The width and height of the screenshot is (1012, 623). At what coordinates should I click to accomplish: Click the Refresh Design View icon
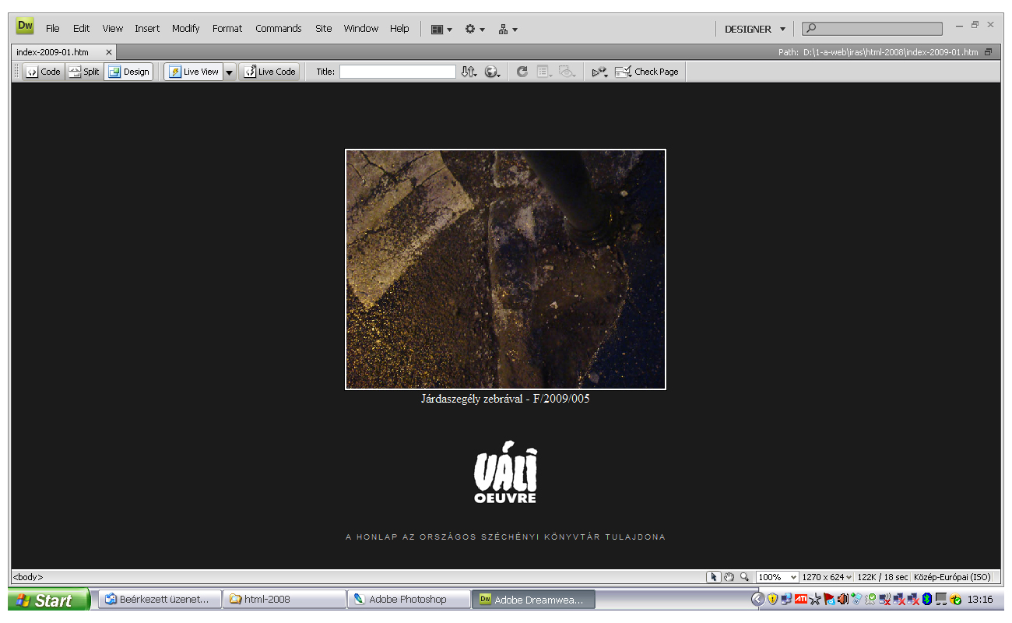point(522,72)
